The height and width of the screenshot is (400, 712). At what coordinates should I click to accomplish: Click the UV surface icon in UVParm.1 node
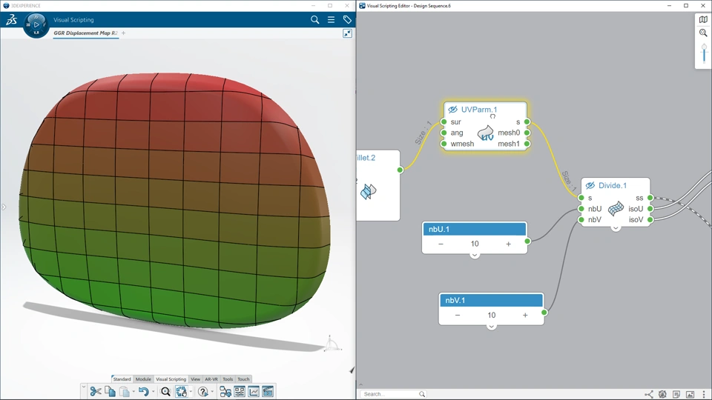(485, 133)
